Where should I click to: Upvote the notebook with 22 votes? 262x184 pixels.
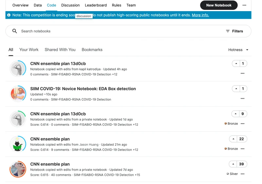tap(233, 139)
